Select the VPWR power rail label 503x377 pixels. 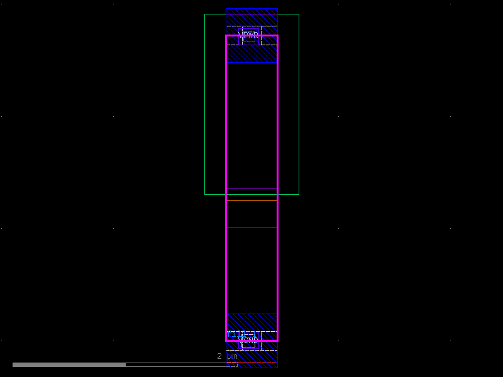(248, 35)
